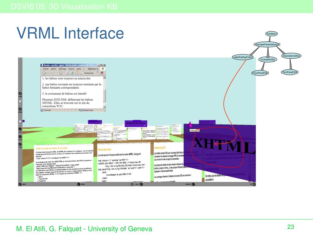The image size is (313, 235).
Task: Expand toolbar overflow chevron after Rechercher
Action: [x=98, y=72]
